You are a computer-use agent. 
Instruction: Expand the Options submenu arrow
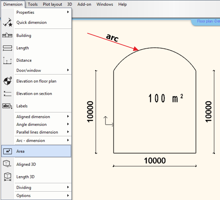(68, 195)
